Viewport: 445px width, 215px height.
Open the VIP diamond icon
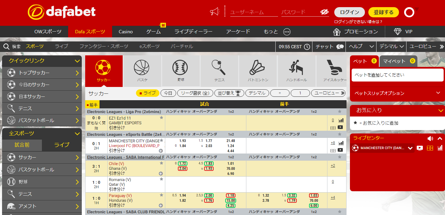click(398, 32)
